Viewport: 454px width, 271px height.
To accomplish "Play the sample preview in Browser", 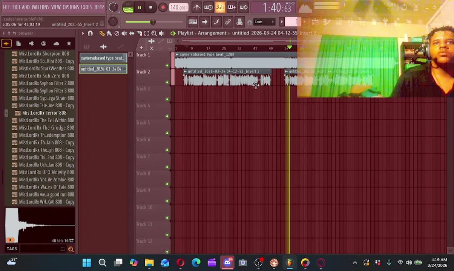I will click(x=11, y=240).
